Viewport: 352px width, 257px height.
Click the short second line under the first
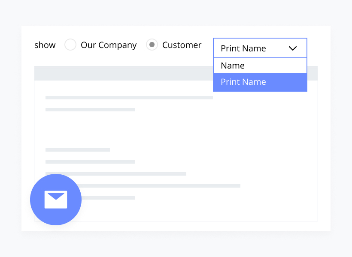(x=90, y=110)
